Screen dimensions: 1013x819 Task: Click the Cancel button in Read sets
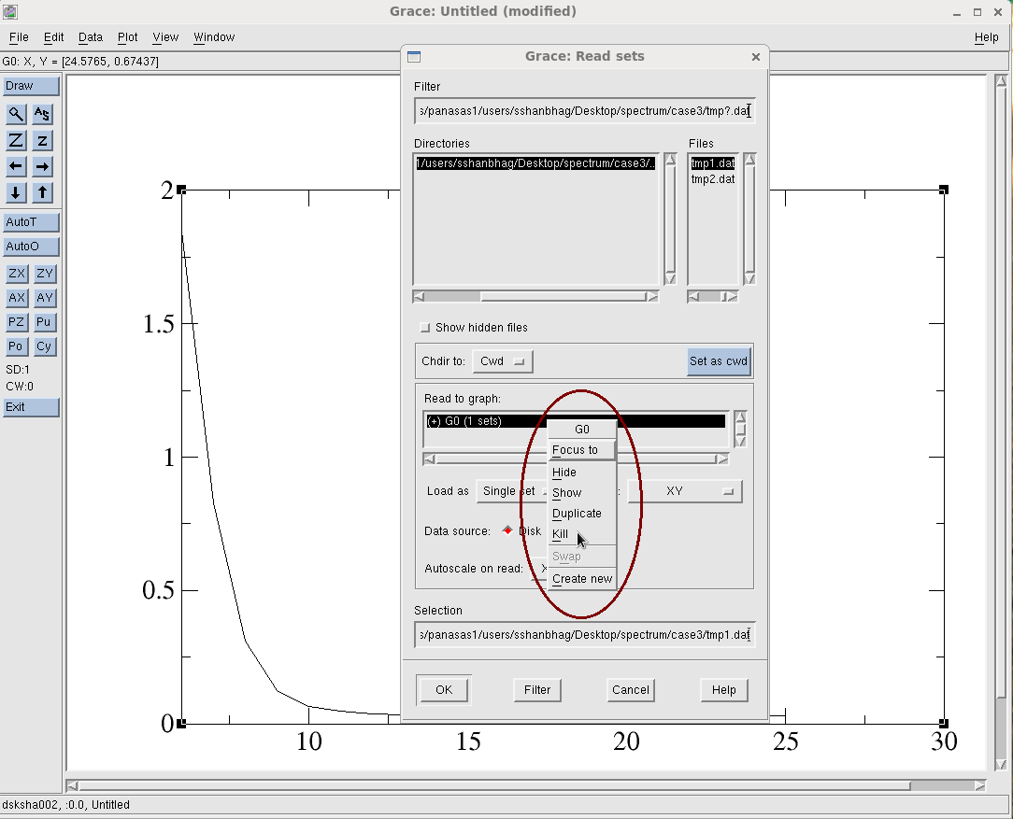(630, 689)
